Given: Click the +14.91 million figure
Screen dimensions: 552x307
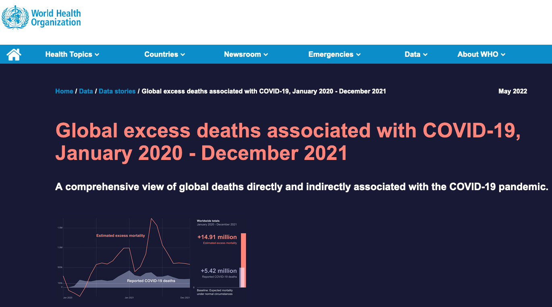Looking at the screenshot, I should [217, 237].
